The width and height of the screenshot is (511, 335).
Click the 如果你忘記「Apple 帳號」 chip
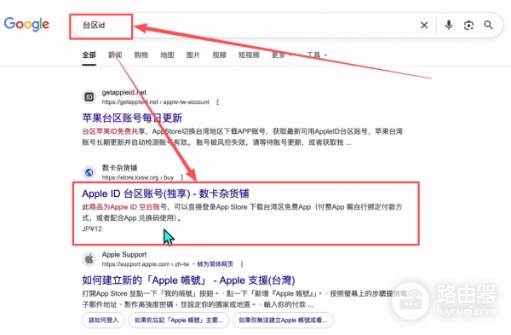coord(179,321)
